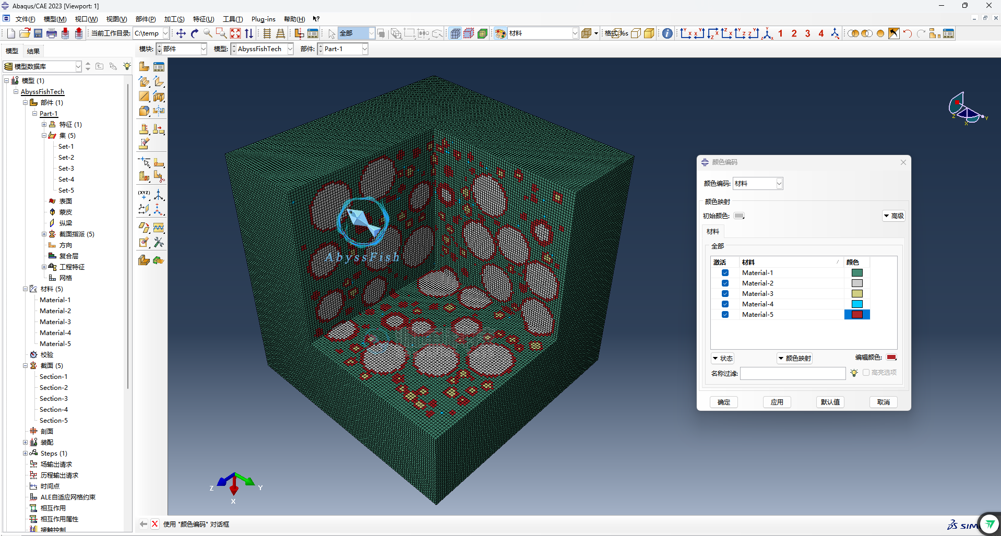
Task: Open the Part Manager tool
Action: click(x=159, y=67)
